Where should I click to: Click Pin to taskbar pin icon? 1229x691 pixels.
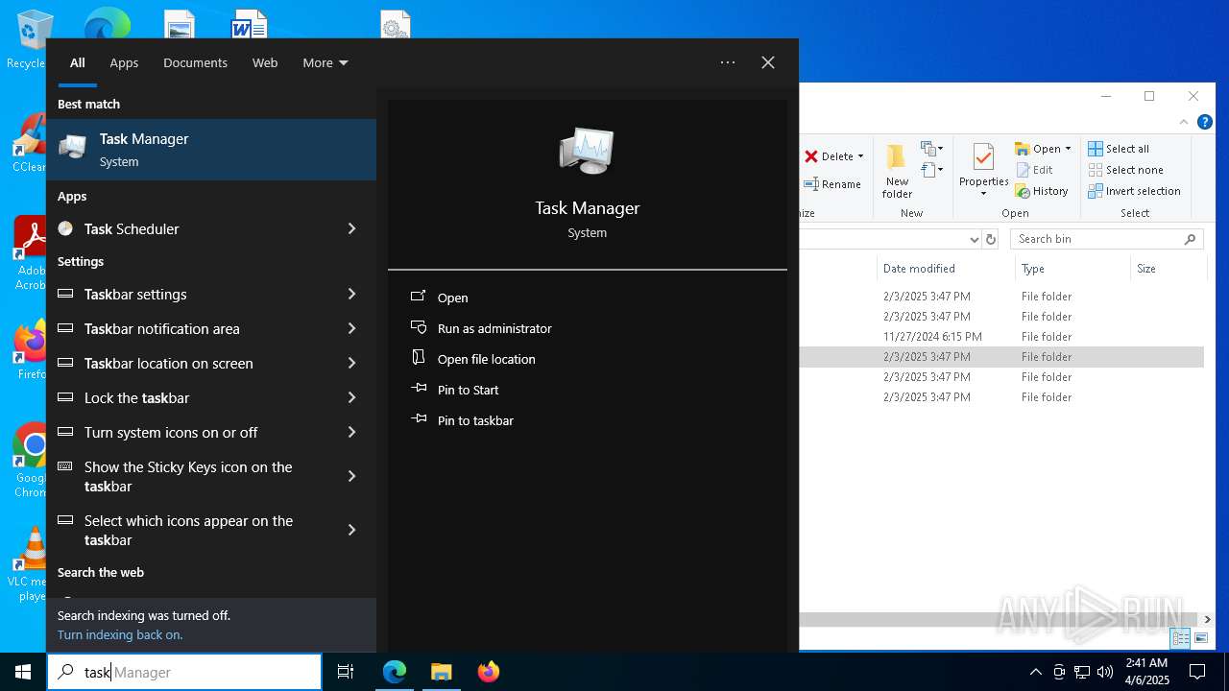tap(419, 419)
